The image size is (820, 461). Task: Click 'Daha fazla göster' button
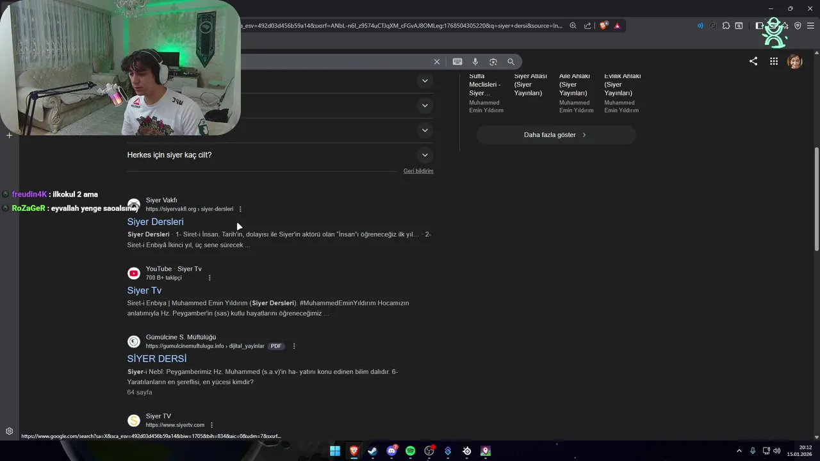(555, 135)
